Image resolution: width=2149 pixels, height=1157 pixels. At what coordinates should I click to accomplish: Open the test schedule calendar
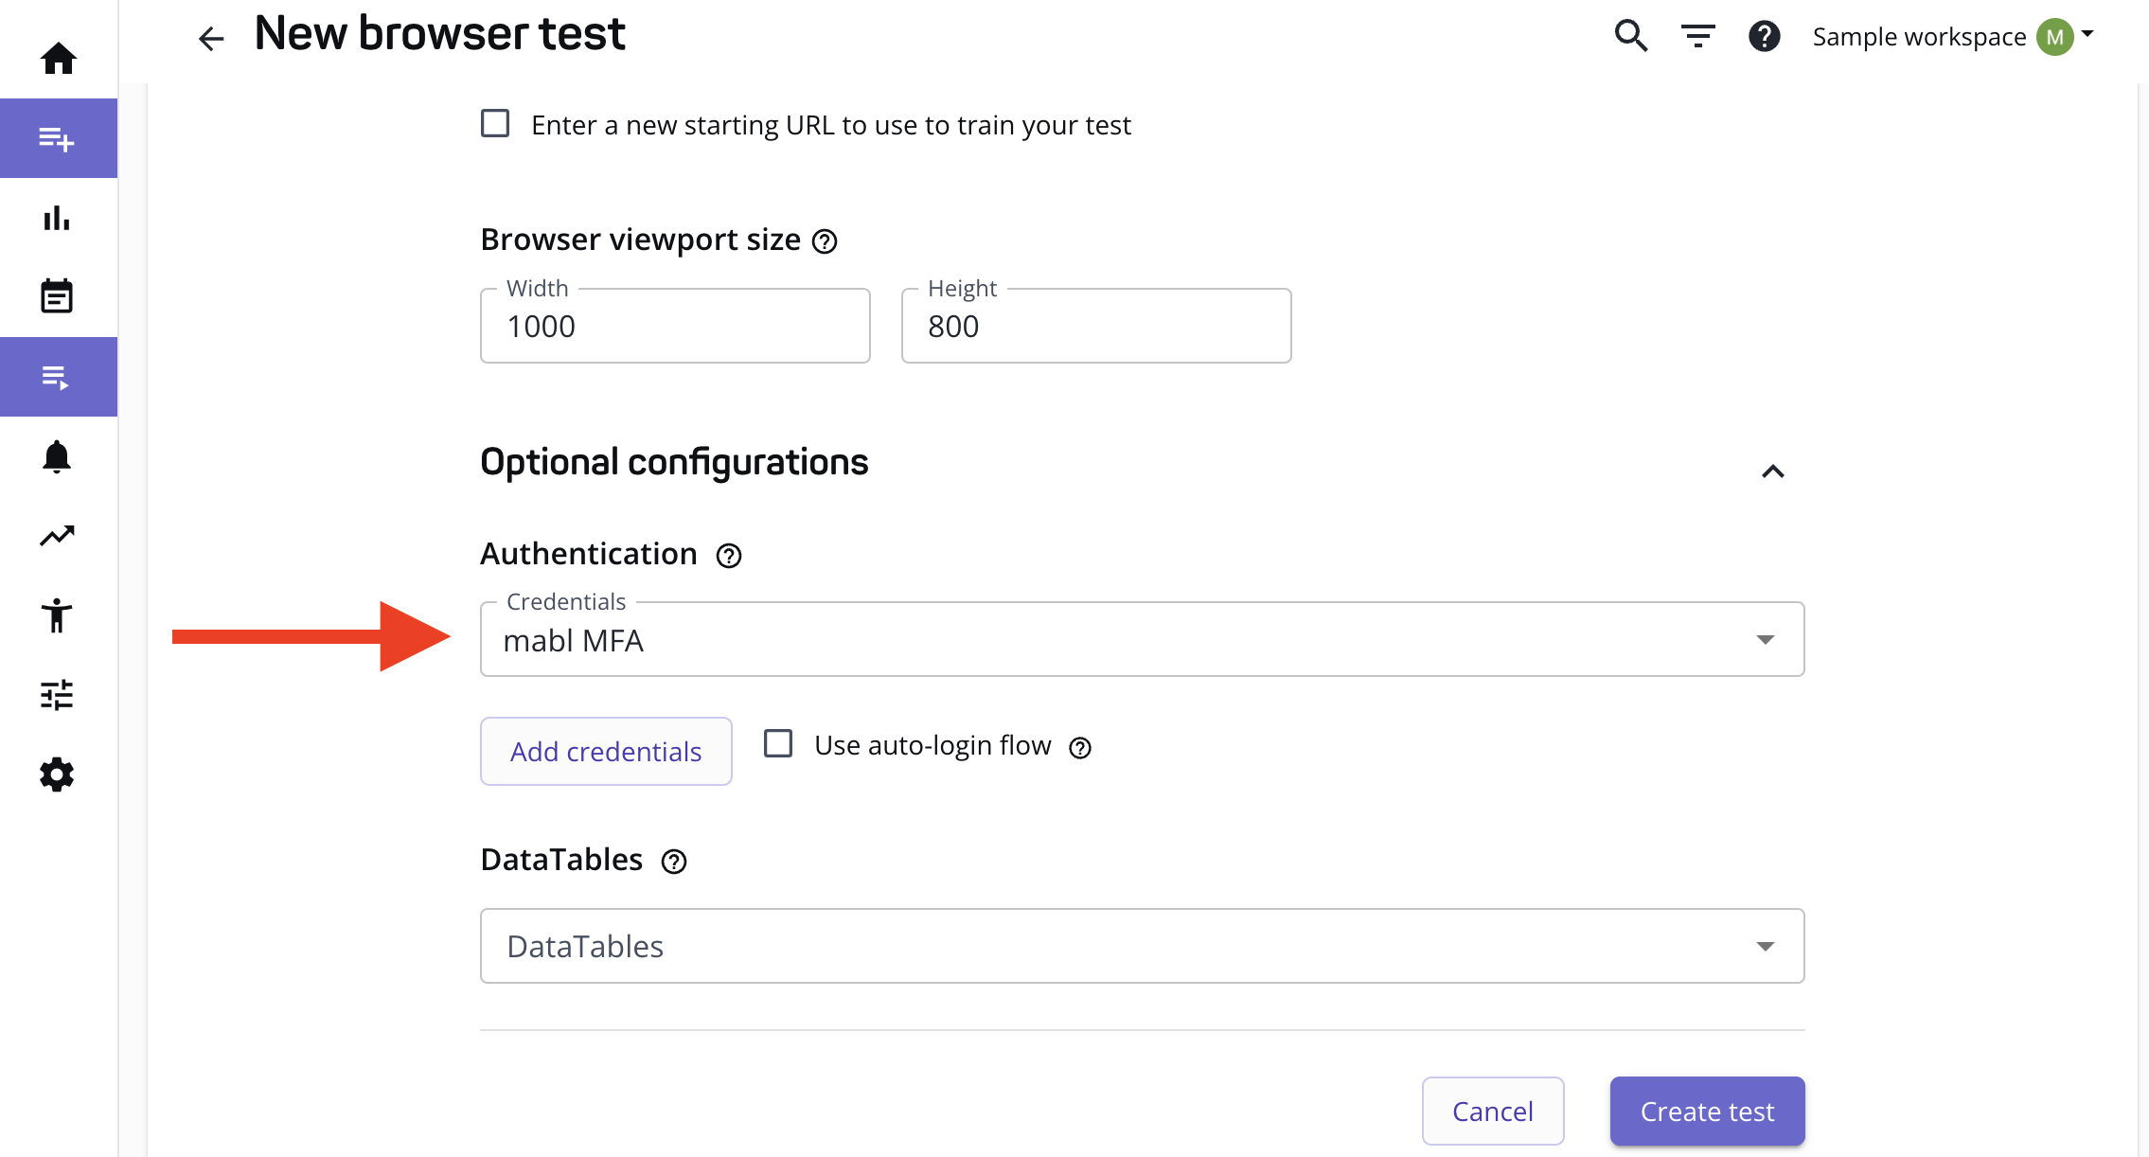click(58, 295)
